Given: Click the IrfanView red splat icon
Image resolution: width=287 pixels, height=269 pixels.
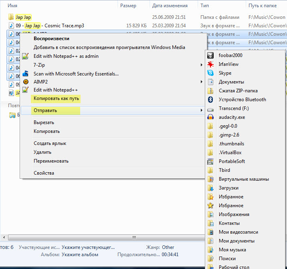Looking at the screenshot, I should tap(210, 64).
